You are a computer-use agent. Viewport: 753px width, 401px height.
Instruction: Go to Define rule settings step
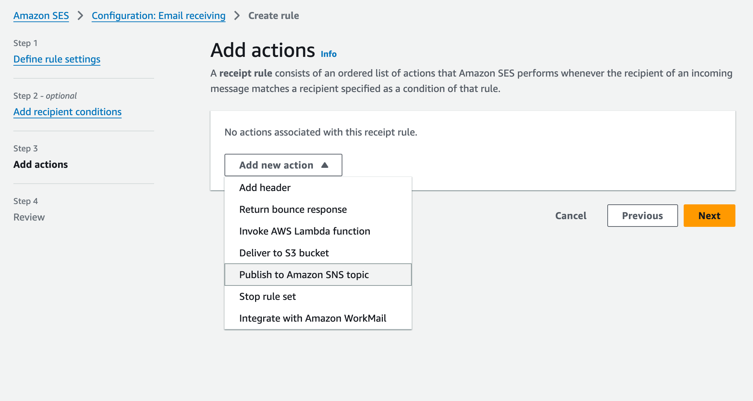57,59
